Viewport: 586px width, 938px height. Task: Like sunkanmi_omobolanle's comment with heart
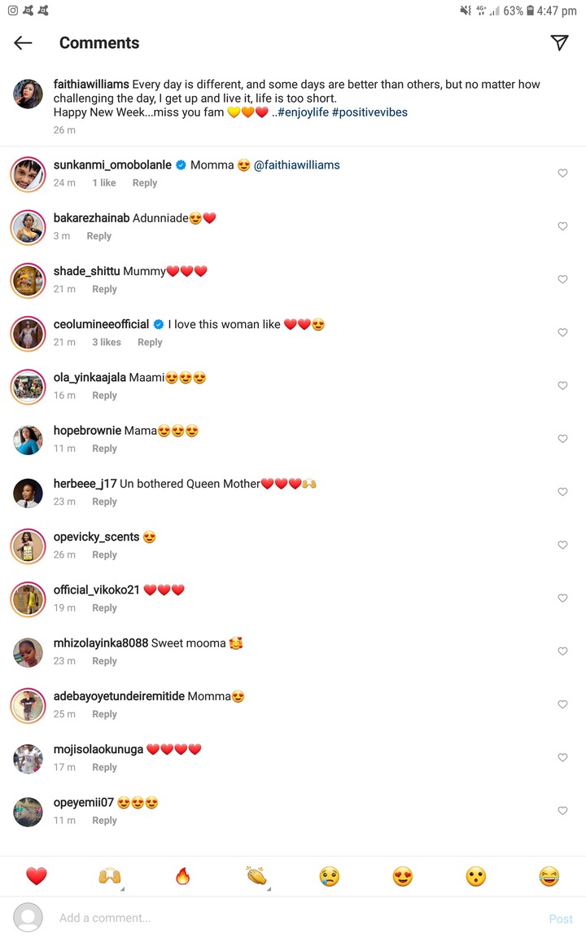pyautogui.click(x=562, y=173)
